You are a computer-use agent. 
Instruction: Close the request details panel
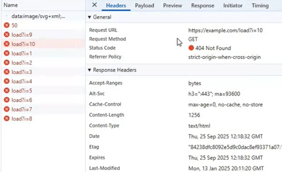coord(94,5)
